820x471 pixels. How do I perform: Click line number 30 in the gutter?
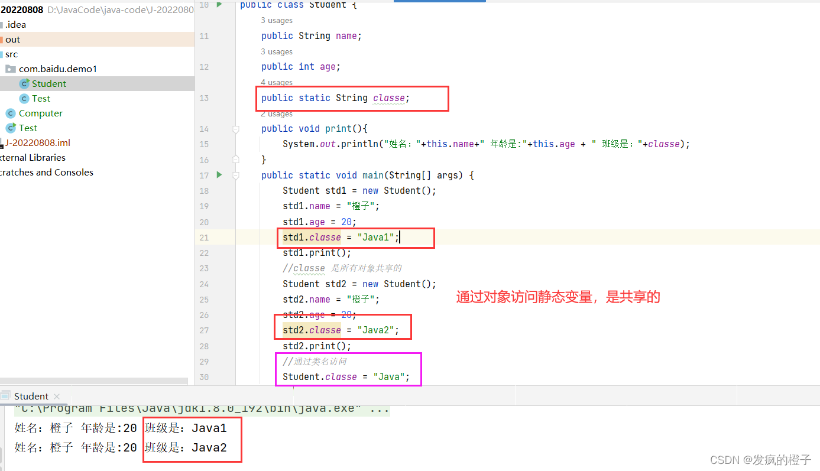204,377
